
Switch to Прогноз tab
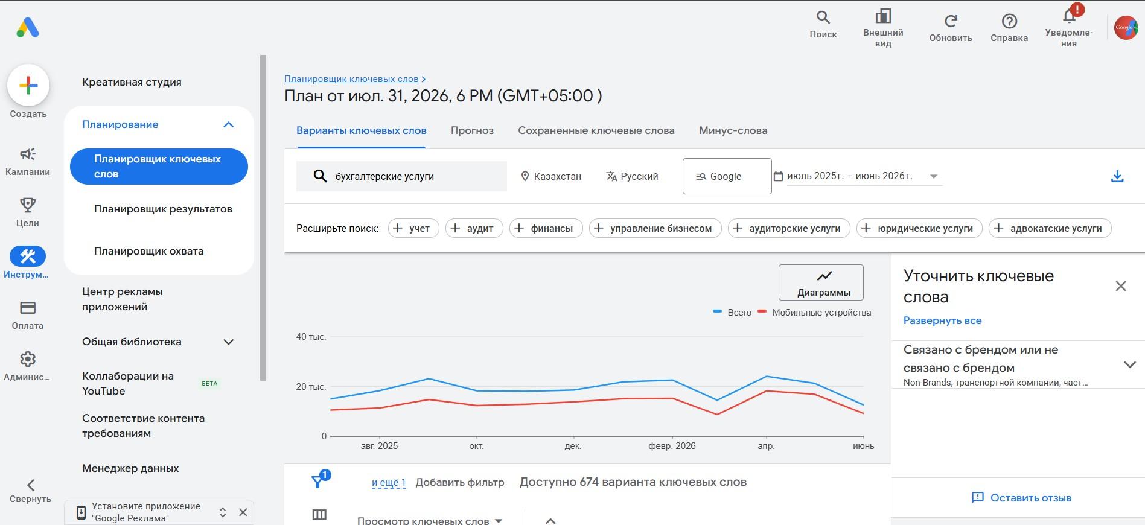pyautogui.click(x=472, y=130)
